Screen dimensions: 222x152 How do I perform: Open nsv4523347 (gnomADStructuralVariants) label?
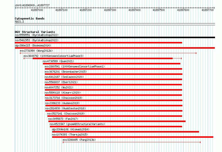[77, 124]
